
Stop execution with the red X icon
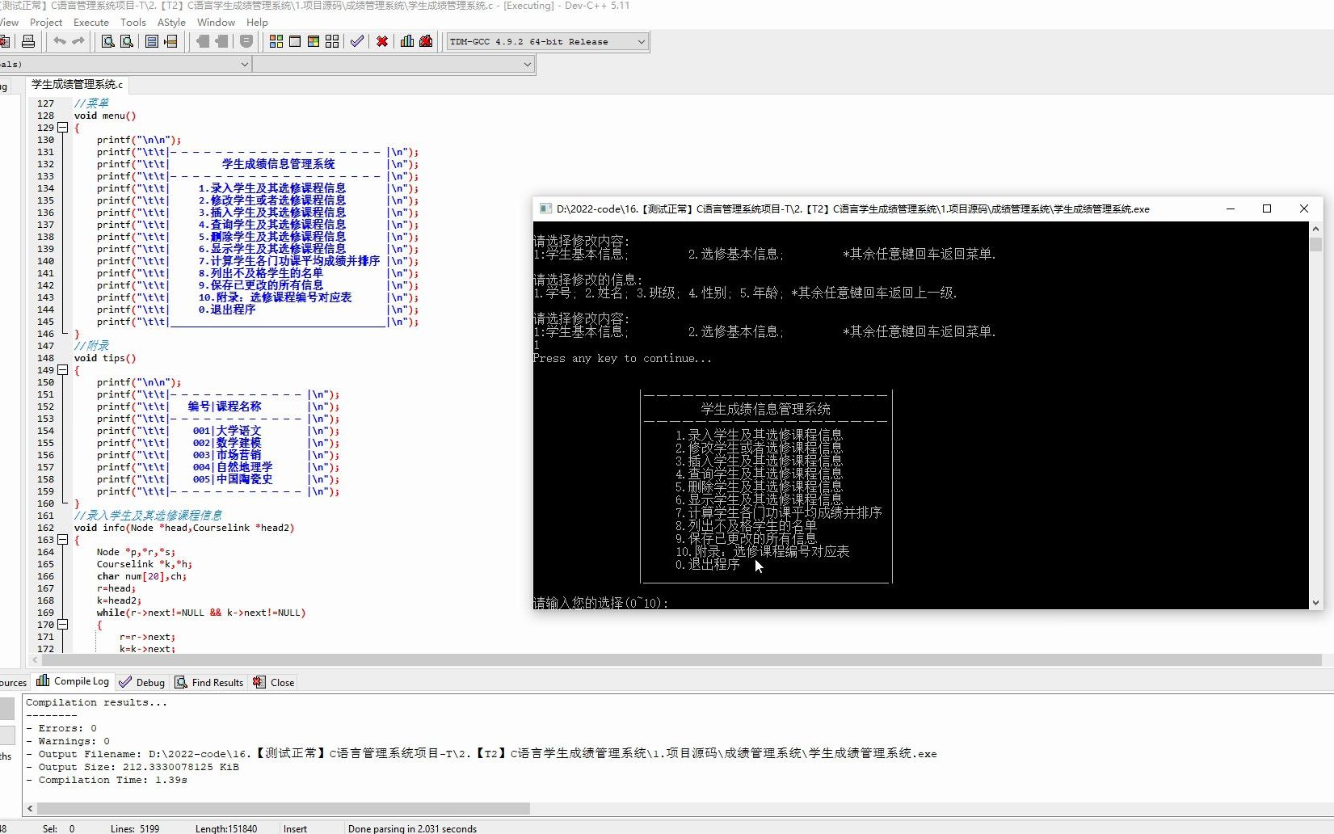pyautogui.click(x=382, y=41)
